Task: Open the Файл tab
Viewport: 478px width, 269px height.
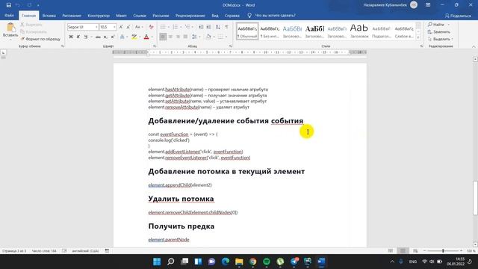Action: 9,15
